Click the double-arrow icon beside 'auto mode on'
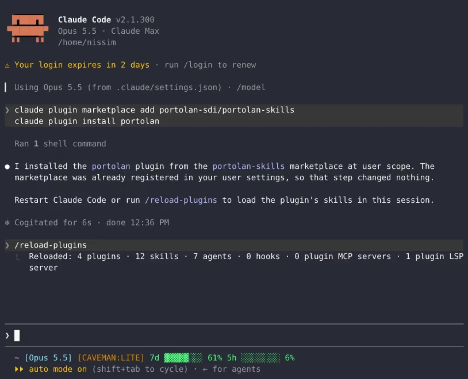The height and width of the screenshot is (379, 468). (19, 369)
